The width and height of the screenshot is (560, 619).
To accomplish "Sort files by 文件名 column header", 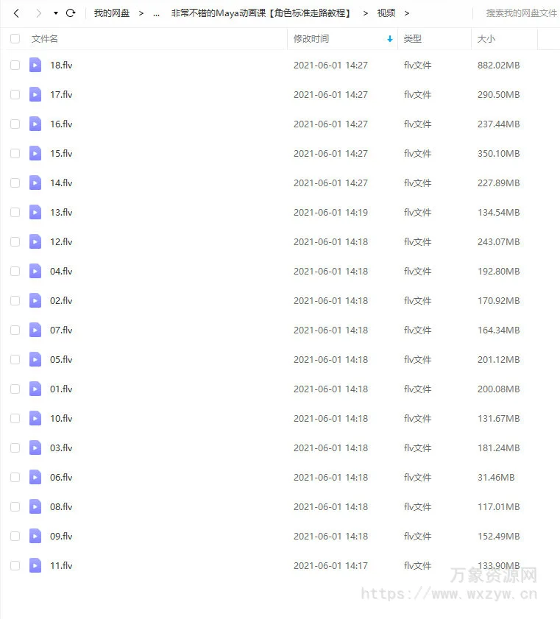I will pyautogui.click(x=45, y=38).
